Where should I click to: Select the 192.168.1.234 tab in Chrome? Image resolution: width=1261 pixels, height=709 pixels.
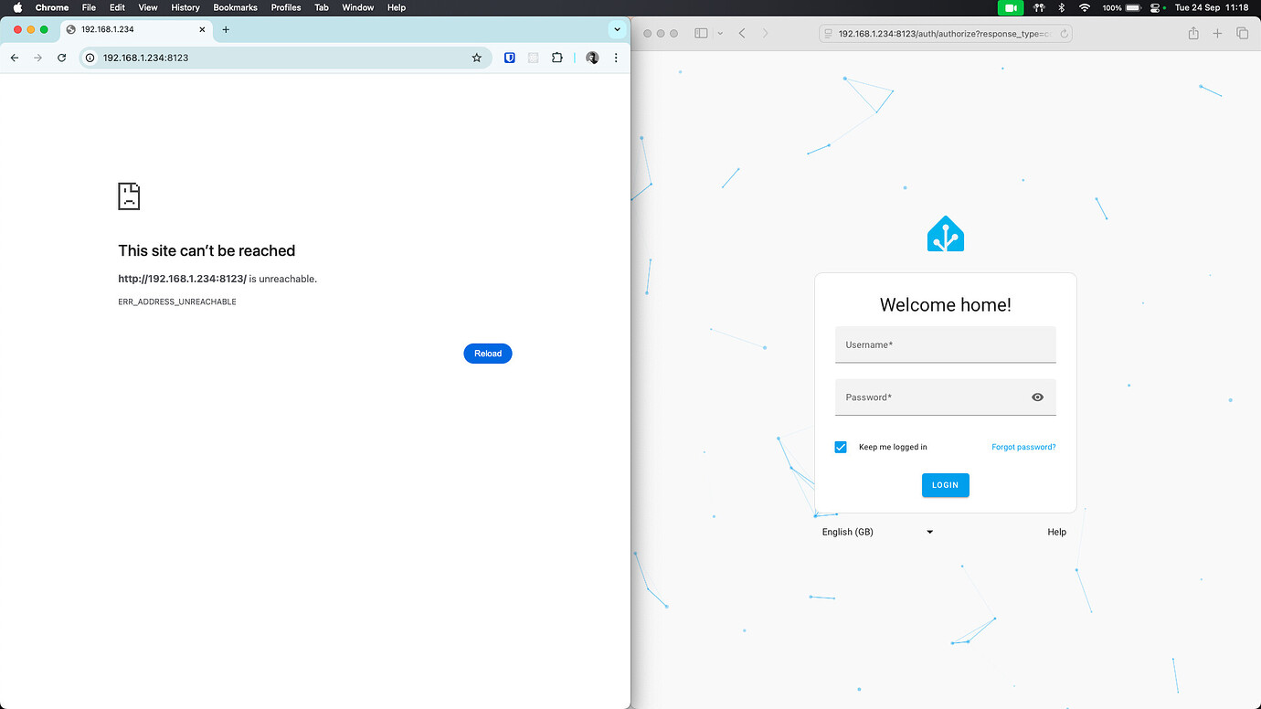coord(128,28)
